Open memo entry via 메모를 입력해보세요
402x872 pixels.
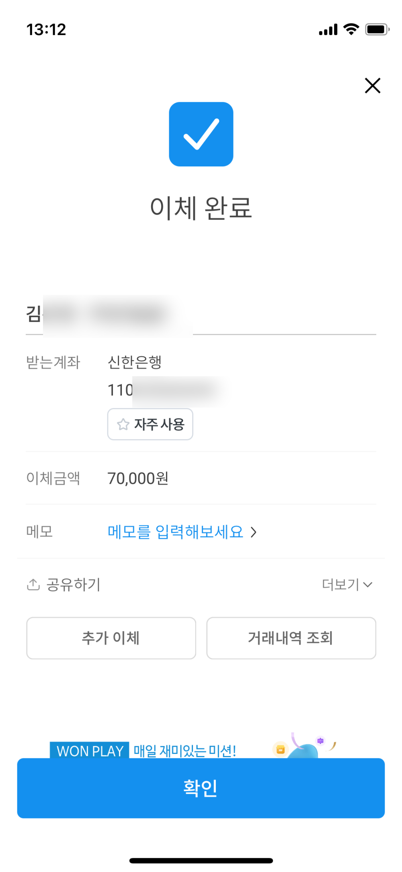(175, 532)
